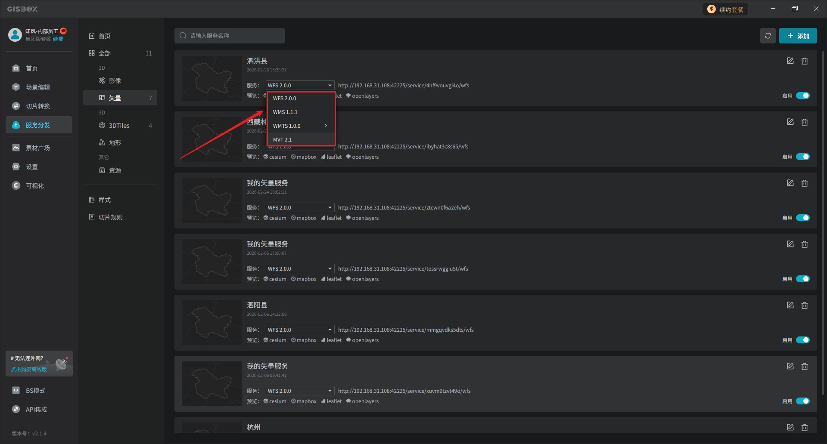Open 素材广场 in the left sidebar
Image resolution: width=827 pixels, height=444 pixels.
(37, 148)
